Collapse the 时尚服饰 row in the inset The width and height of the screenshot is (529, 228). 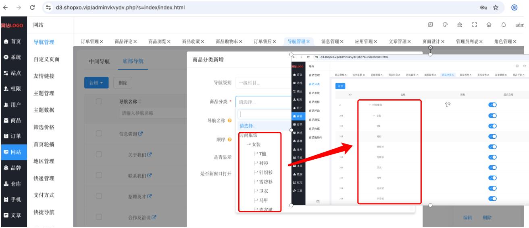pos(370,105)
